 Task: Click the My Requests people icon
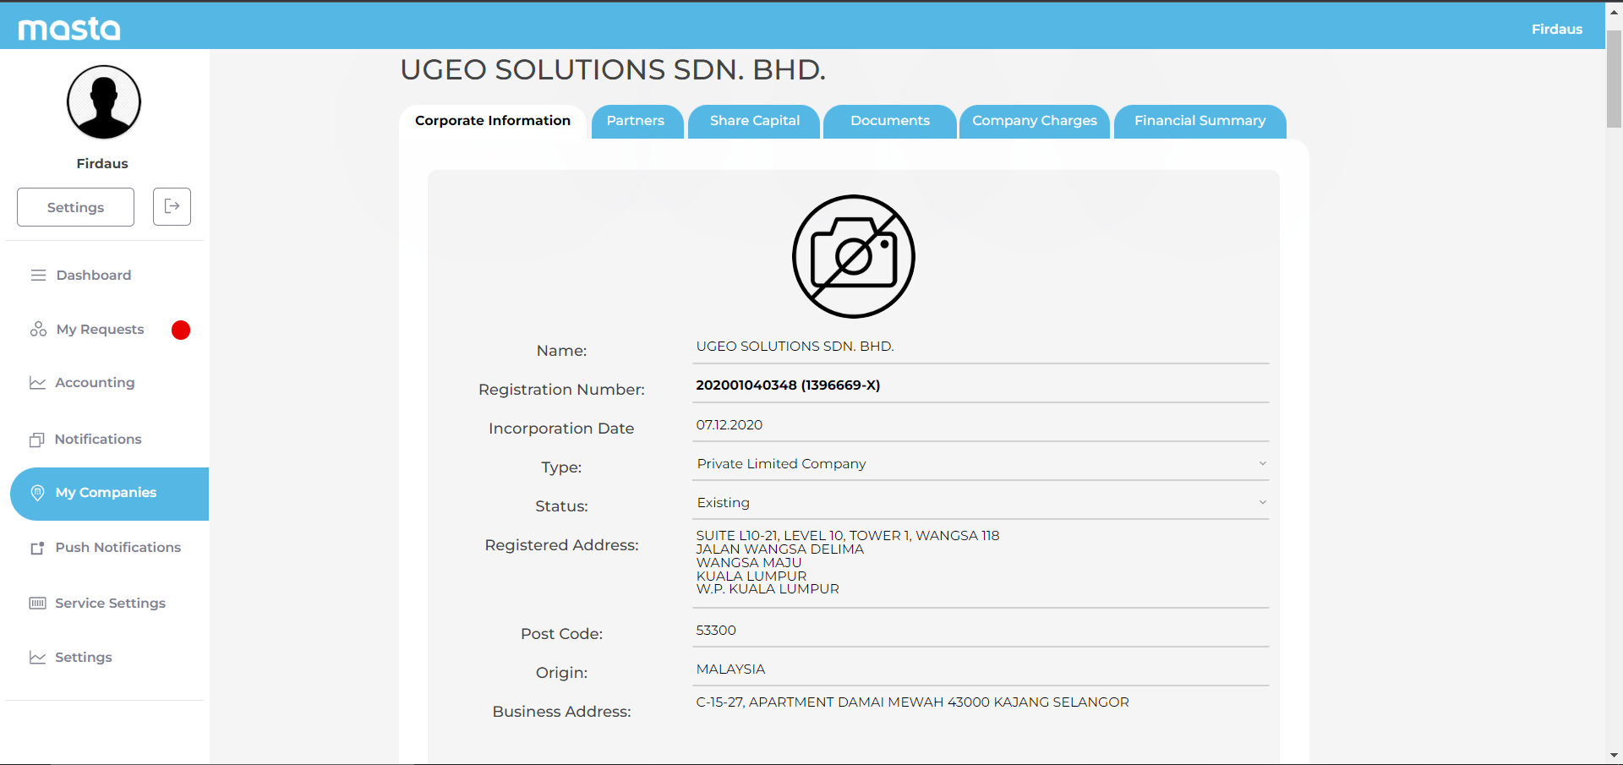point(38,329)
